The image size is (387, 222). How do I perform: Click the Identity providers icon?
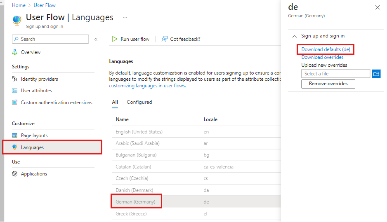tap(15, 79)
